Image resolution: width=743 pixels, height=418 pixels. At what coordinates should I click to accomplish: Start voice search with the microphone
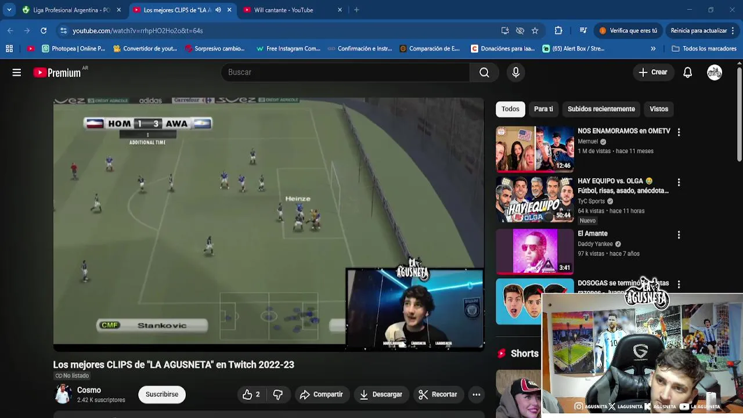click(x=515, y=72)
